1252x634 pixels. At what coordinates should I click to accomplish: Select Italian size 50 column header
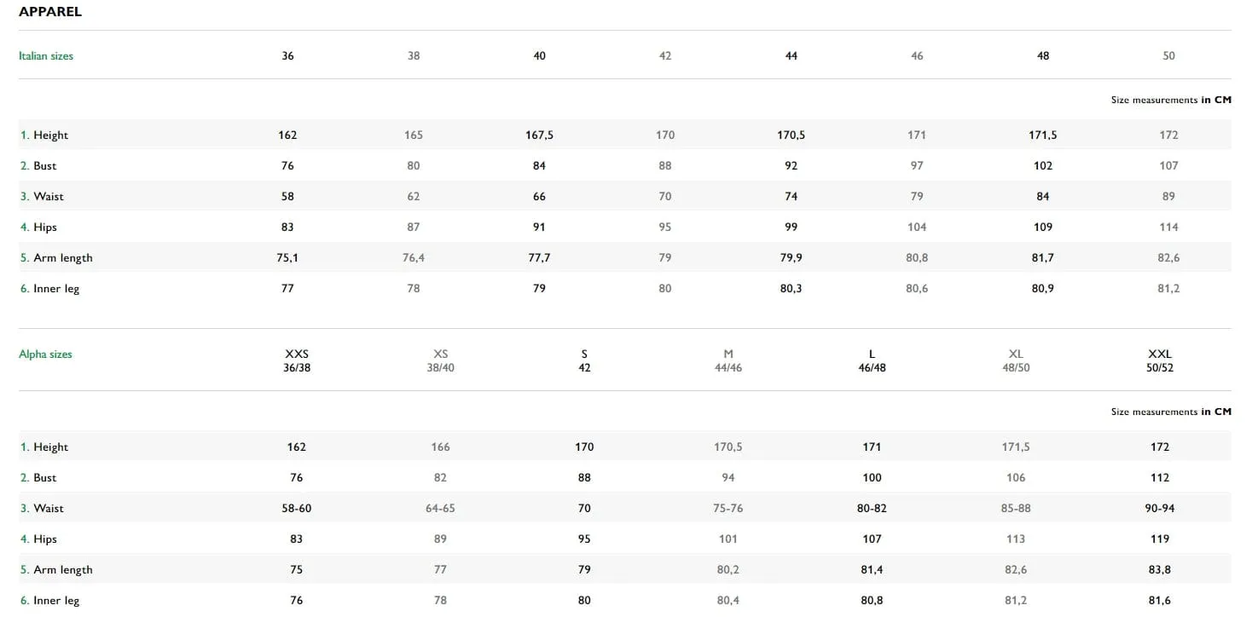[x=1168, y=55]
